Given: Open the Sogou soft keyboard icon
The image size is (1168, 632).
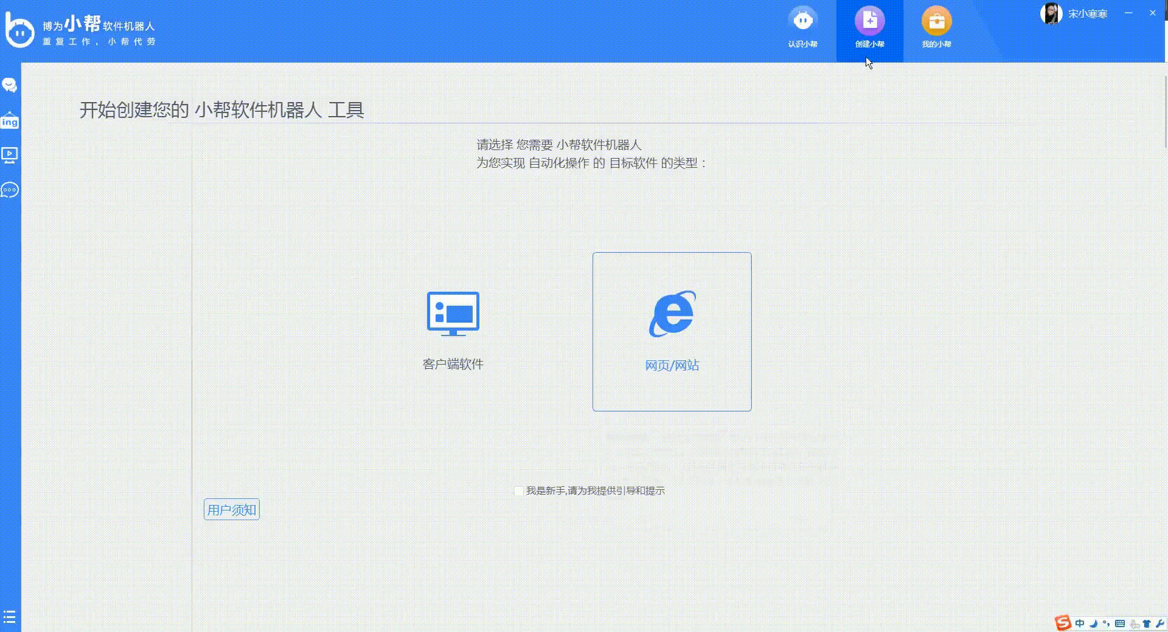Looking at the screenshot, I should [1121, 623].
